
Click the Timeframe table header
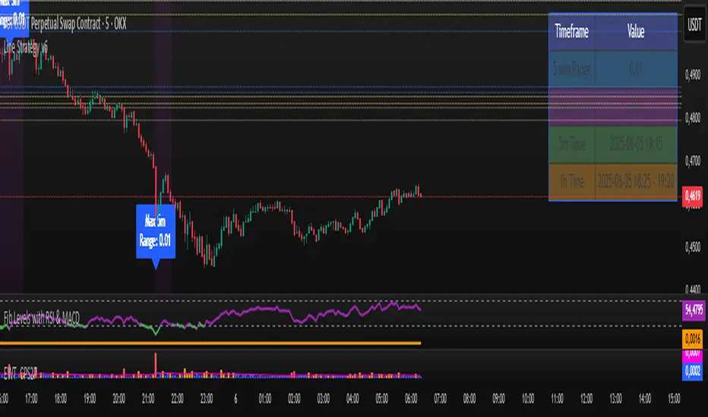[x=571, y=32]
